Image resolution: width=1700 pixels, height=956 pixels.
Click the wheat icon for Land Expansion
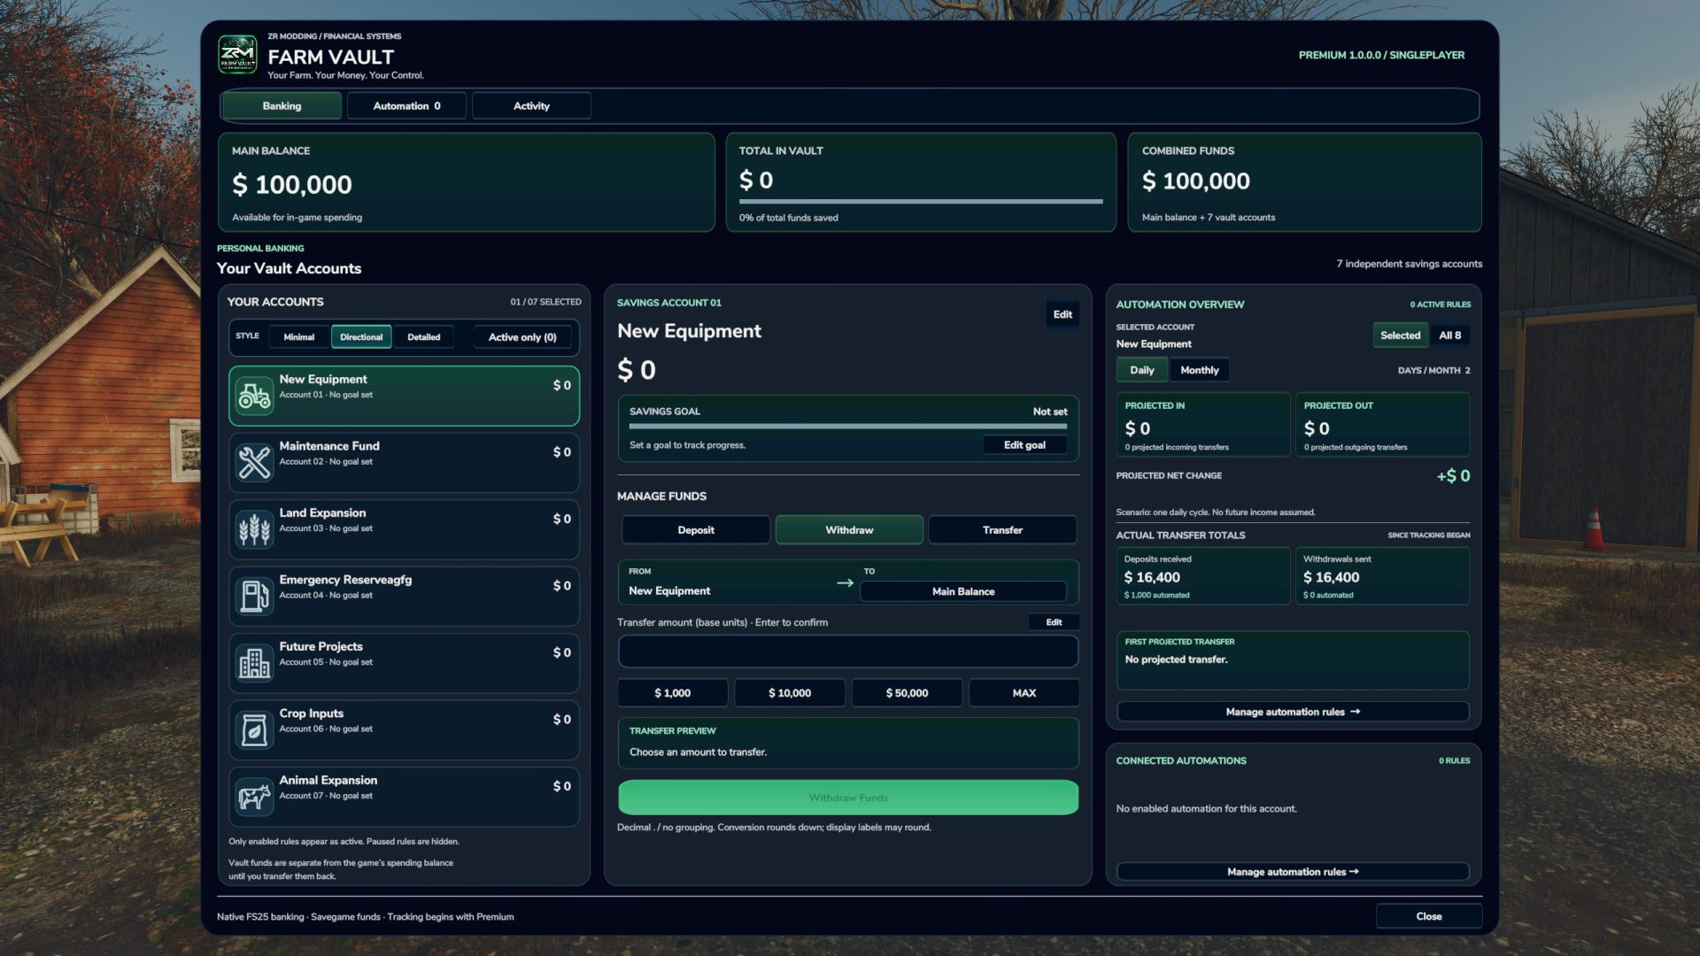(x=254, y=529)
